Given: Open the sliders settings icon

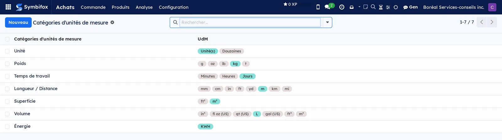Looking at the screenshot, I should tap(388, 7).
